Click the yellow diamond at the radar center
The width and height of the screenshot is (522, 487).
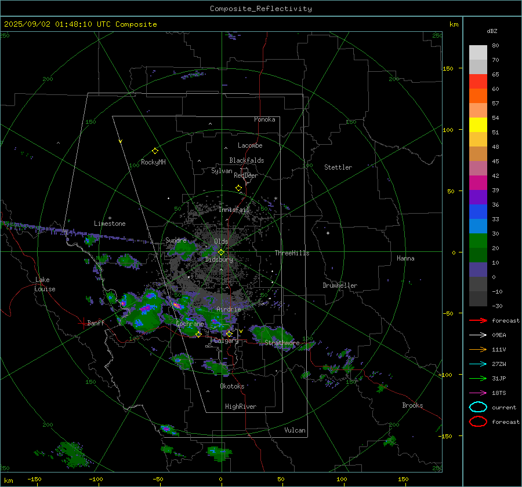click(x=221, y=252)
